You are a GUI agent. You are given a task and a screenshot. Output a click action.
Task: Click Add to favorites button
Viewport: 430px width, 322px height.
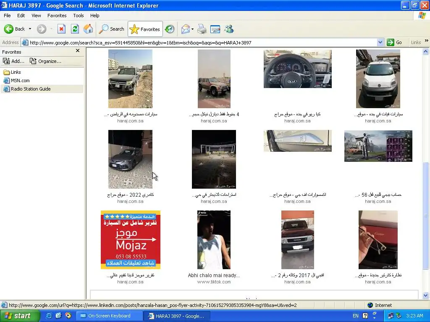click(14, 61)
